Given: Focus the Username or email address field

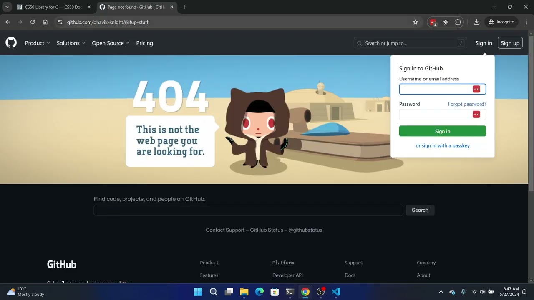Looking at the screenshot, I should coord(442,89).
